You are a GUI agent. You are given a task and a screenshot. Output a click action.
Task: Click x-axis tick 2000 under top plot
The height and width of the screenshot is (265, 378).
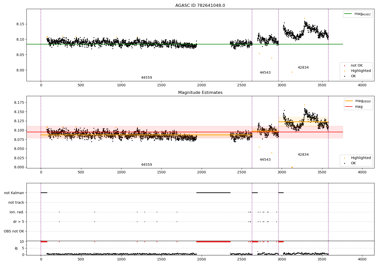click(201, 85)
